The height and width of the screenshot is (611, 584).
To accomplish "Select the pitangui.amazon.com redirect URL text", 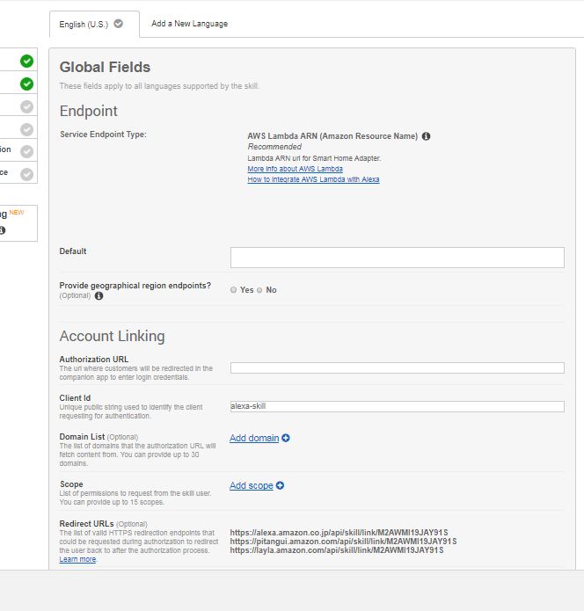I will (x=343, y=542).
